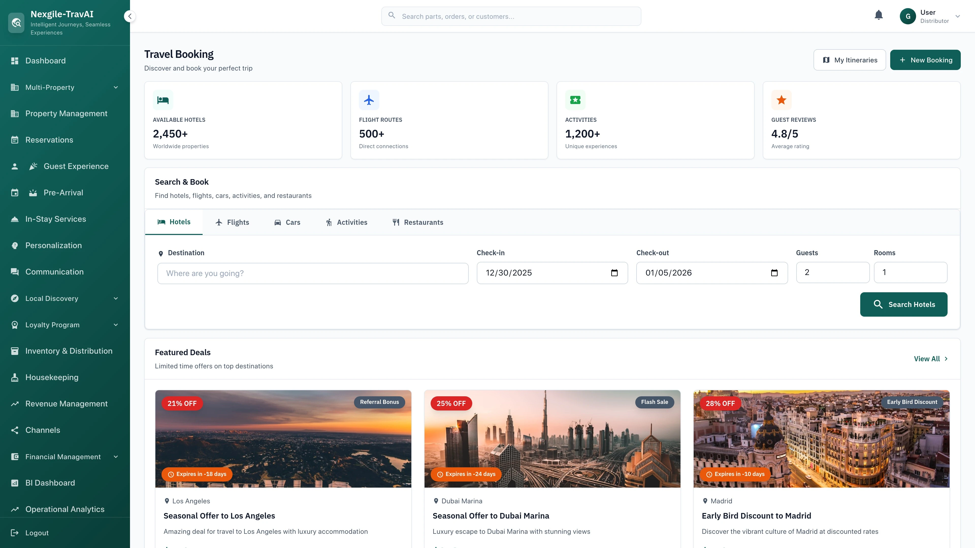975x548 pixels.
Task: Start a New Booking
Action: click(925, 60)
